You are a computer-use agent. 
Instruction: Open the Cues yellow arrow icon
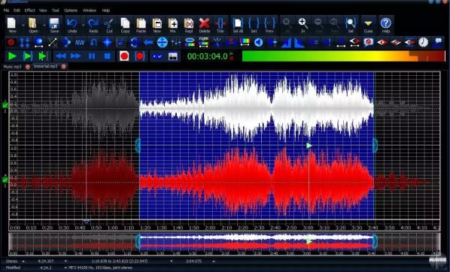click(368, 26)
